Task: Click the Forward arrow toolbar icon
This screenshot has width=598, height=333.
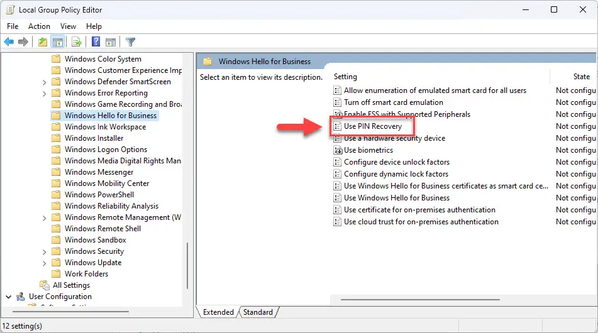Action: coord(23,42)
